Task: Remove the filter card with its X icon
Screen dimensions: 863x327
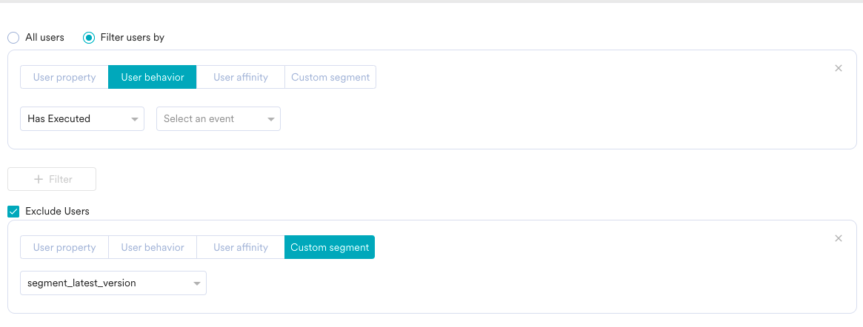Action: point(839,68)
